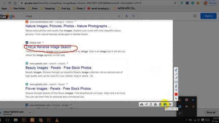Click the search magnifier icon
Viewport: 219px width, 123px height.
tap(134, 16)
